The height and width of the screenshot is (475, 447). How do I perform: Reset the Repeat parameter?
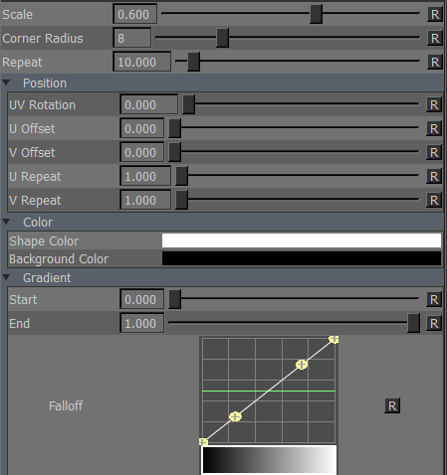click(435, 63)
